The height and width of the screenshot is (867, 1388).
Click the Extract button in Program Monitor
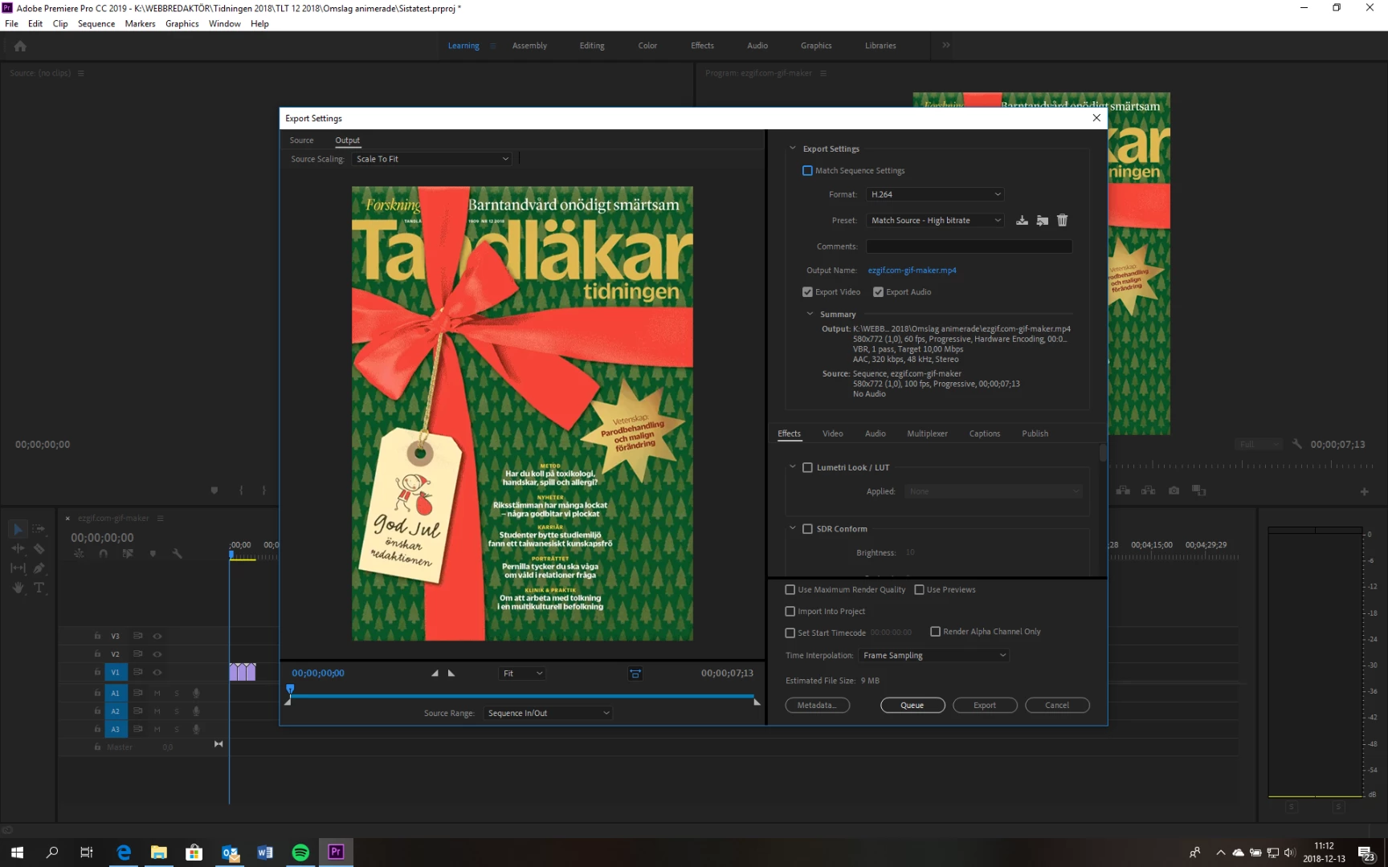1149,490
